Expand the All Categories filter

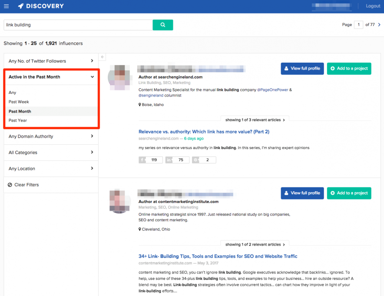[51, 153]
